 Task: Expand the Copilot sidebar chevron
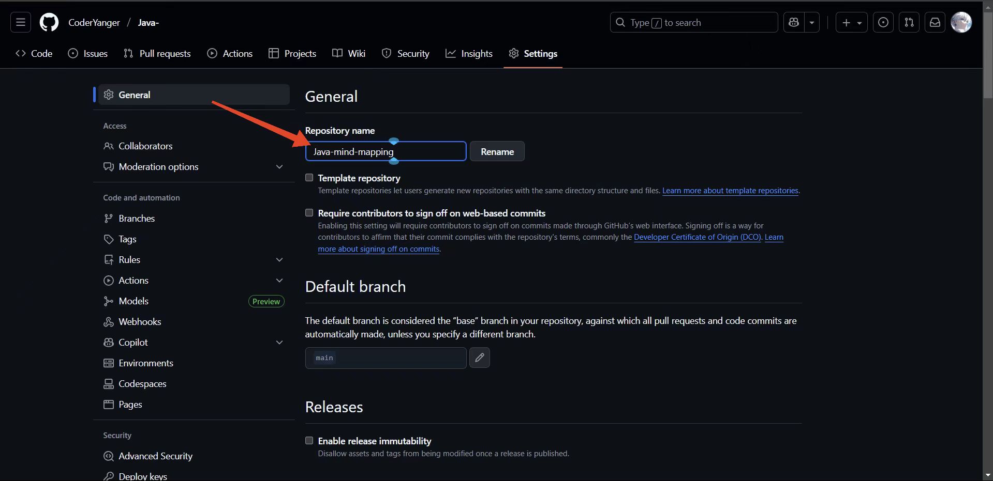click(279, 343)
